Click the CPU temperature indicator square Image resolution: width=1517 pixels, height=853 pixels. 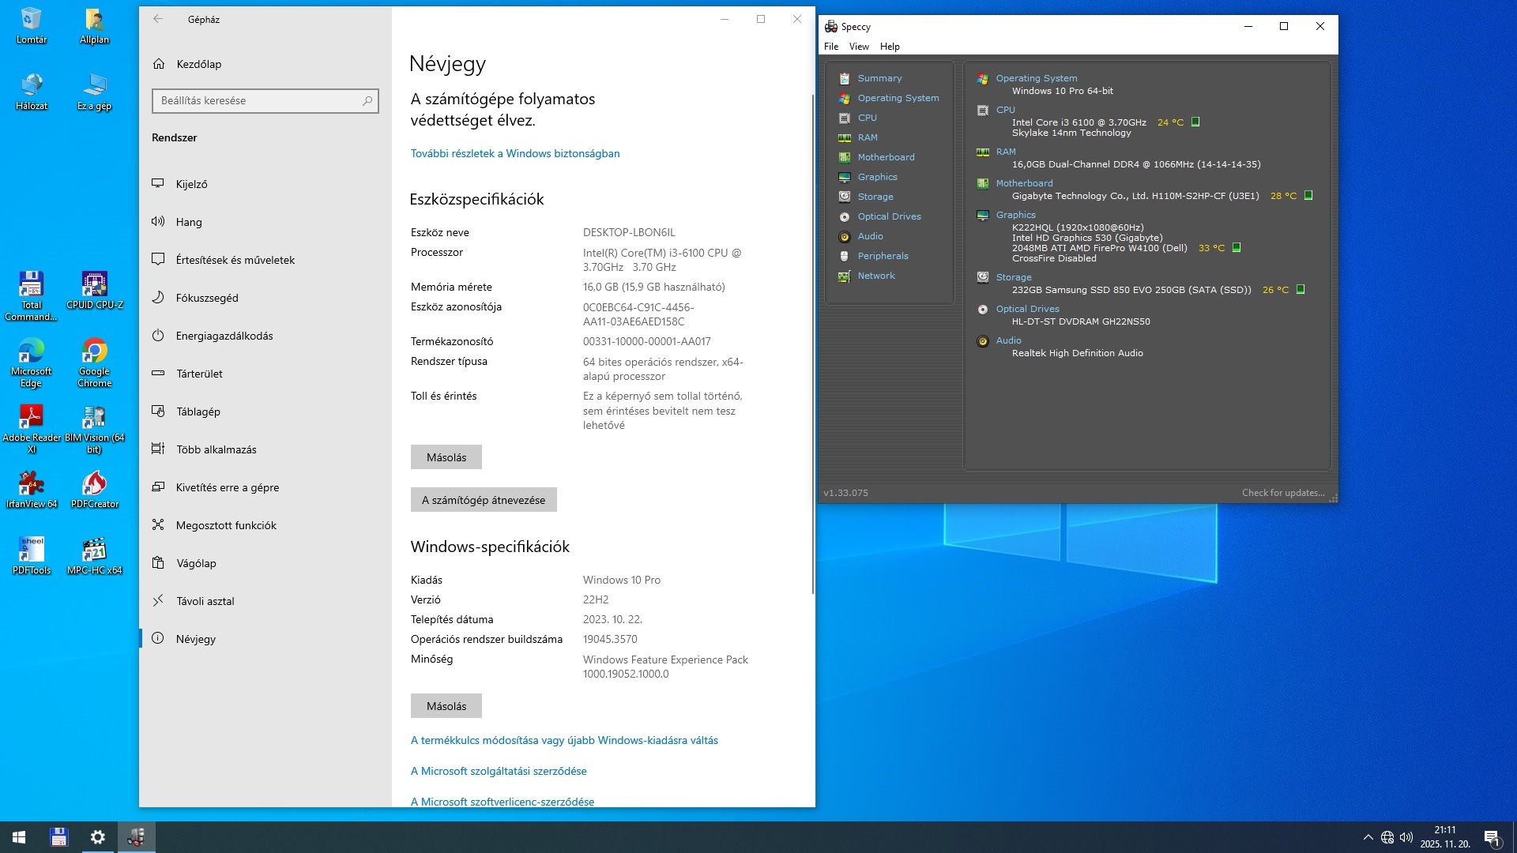click(1195, 122)
